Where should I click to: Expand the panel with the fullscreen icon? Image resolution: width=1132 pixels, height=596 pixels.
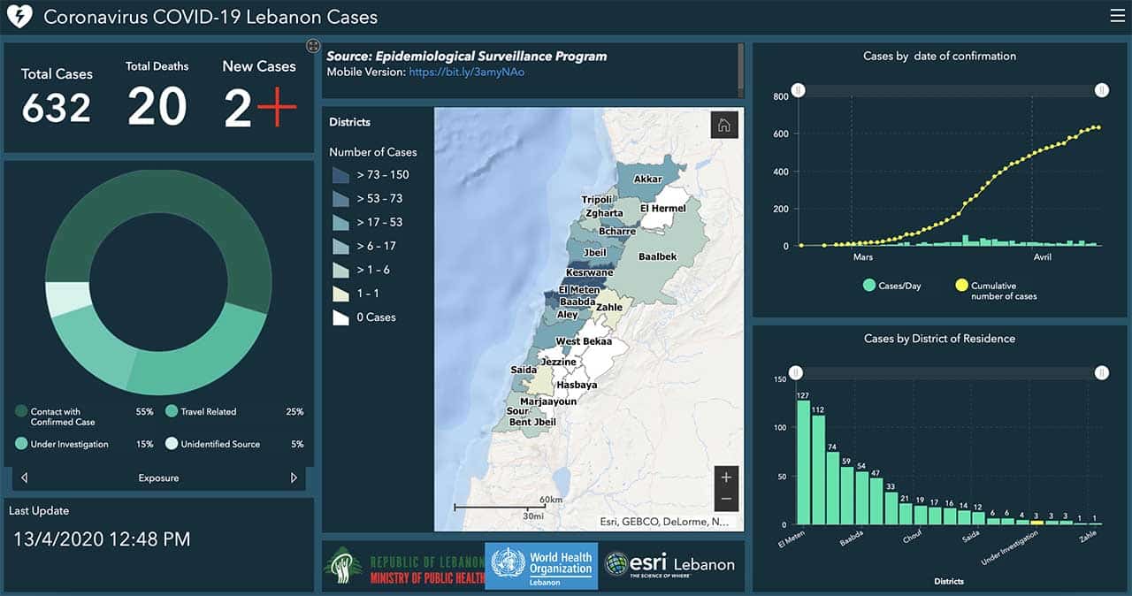312,46
